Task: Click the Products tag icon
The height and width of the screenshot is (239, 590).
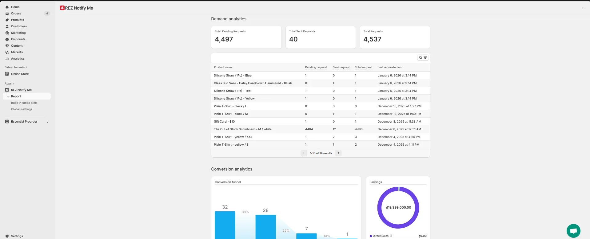Action: [7, 20]
